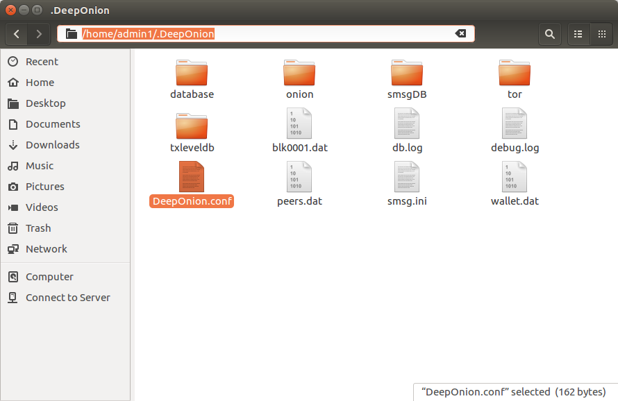618x401 pixels.
Task: Open the onion folder
Action: pyautogui.click(x=299, y=72)
